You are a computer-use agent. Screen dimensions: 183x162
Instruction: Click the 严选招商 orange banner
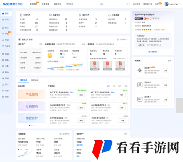click(32, 94)
